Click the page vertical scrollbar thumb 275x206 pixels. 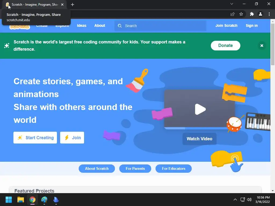(273, 44)
